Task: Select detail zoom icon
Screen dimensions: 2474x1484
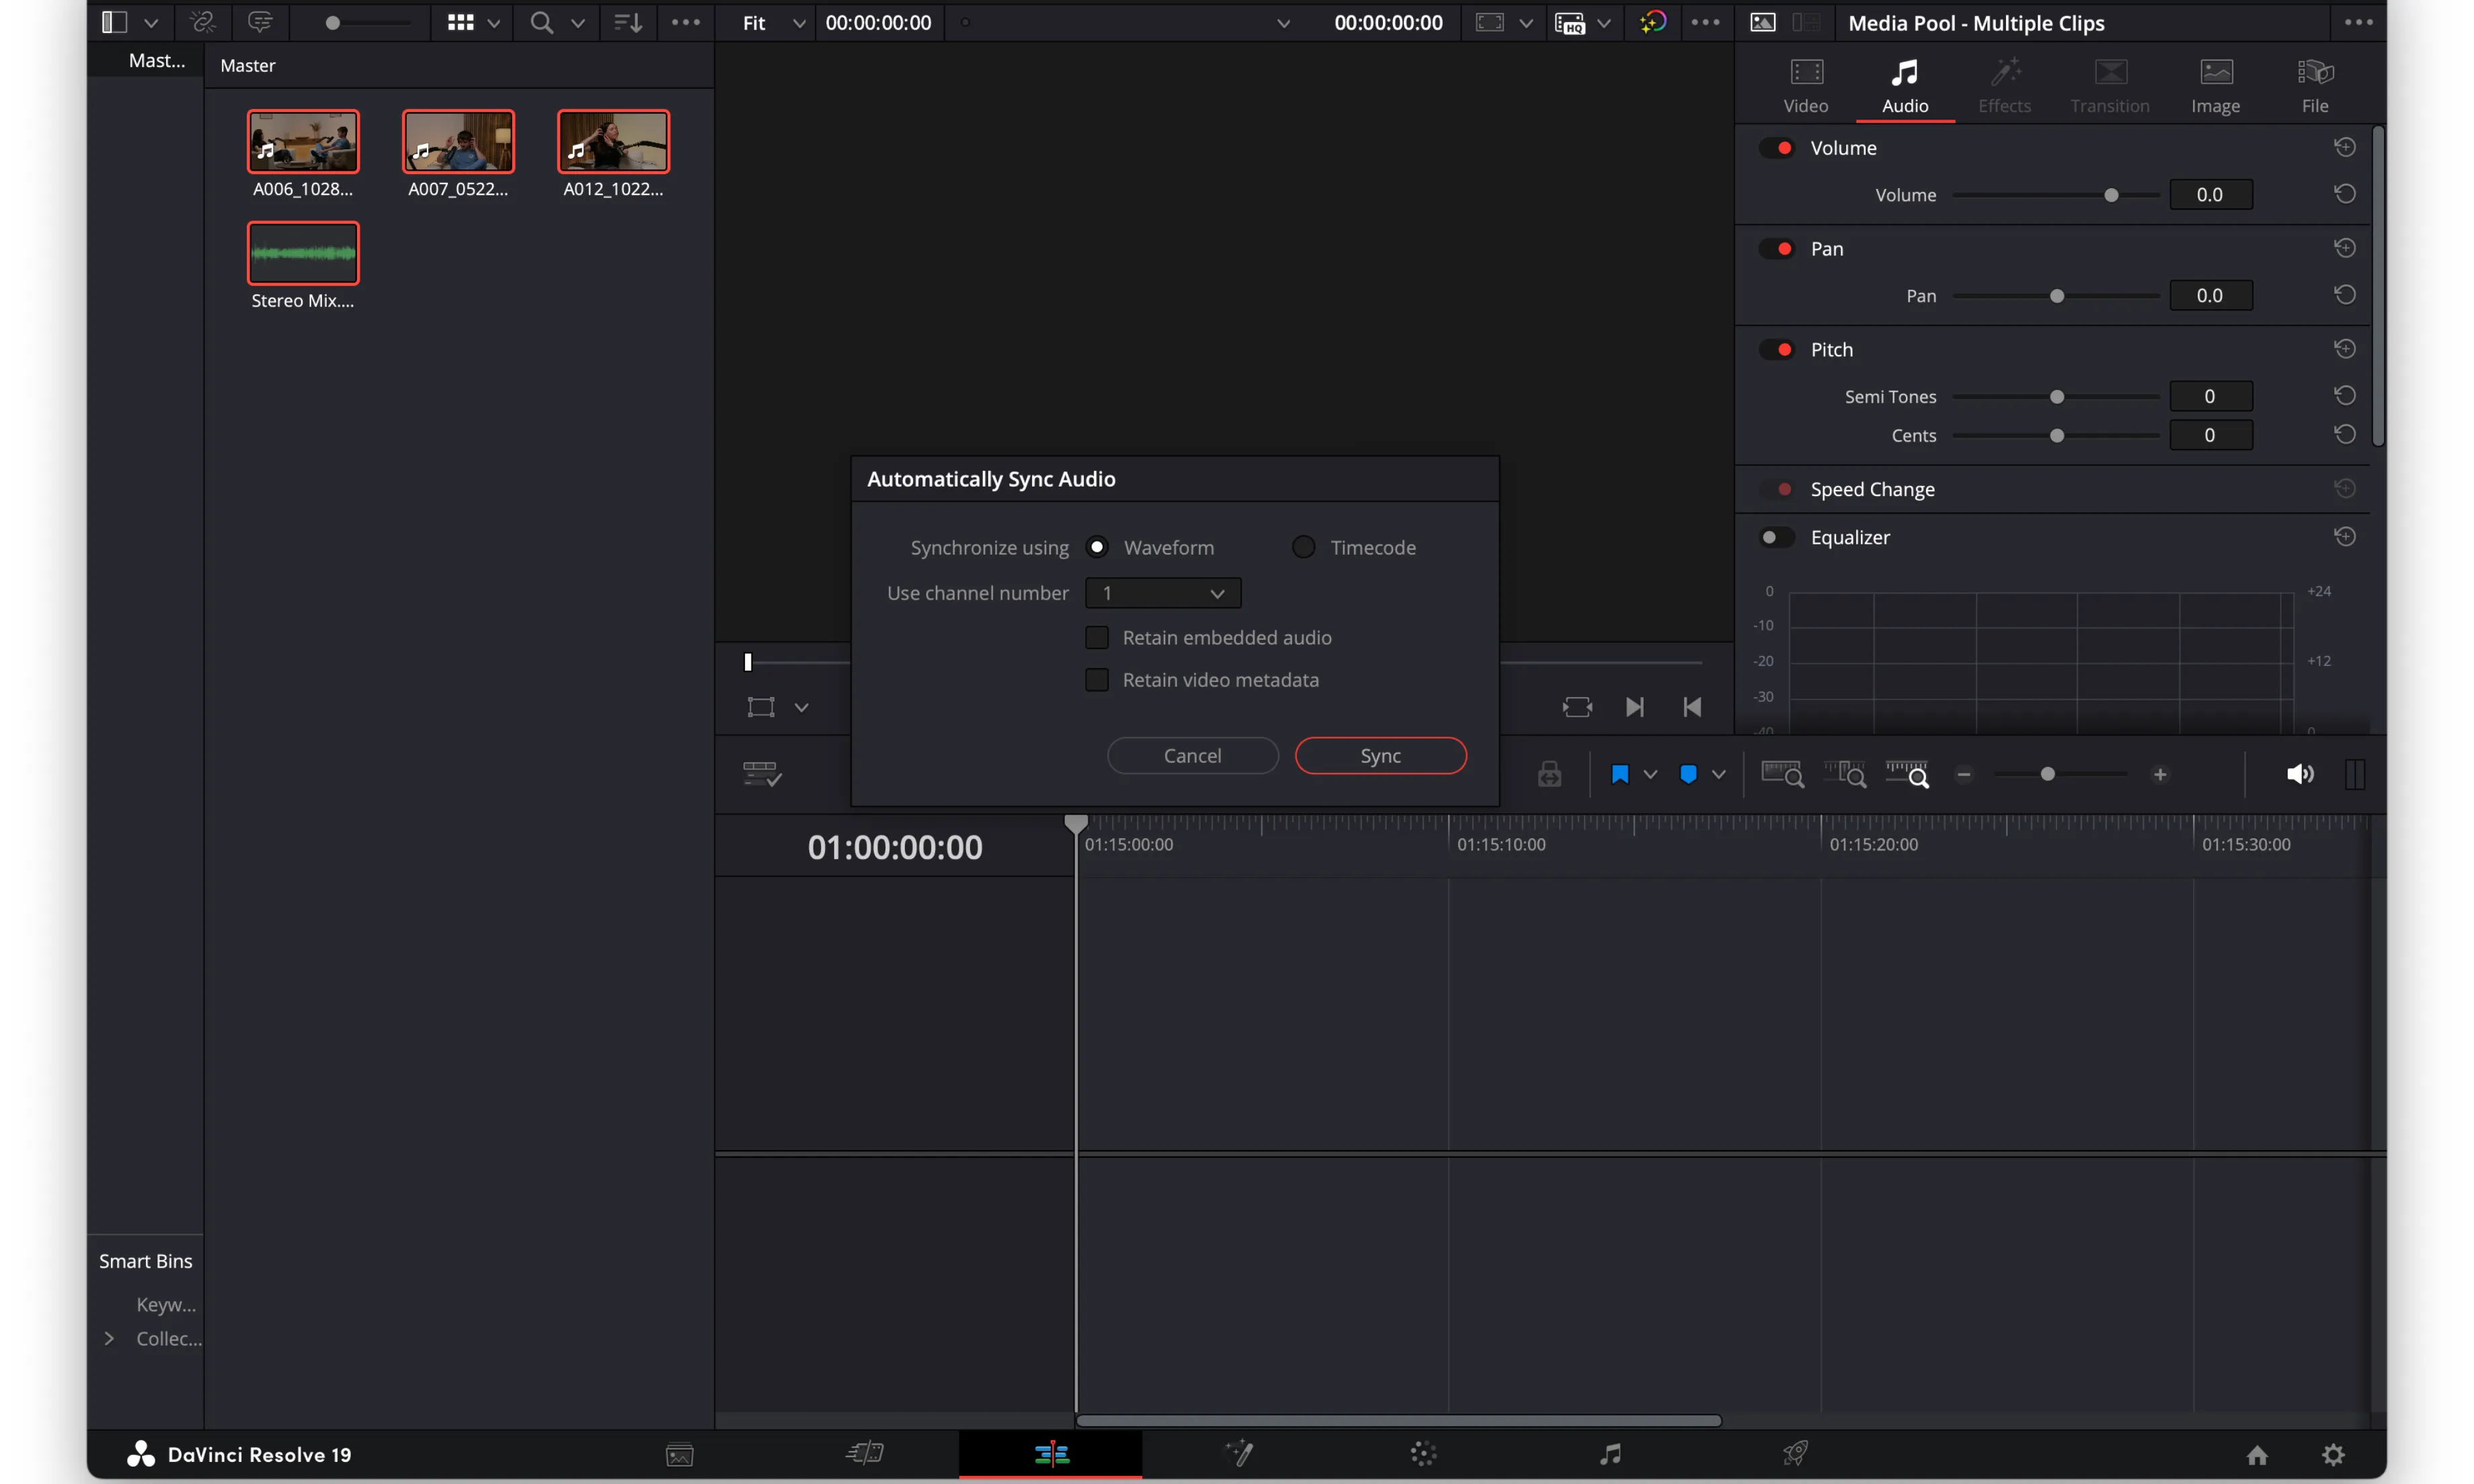Action: pos(1845,774)
